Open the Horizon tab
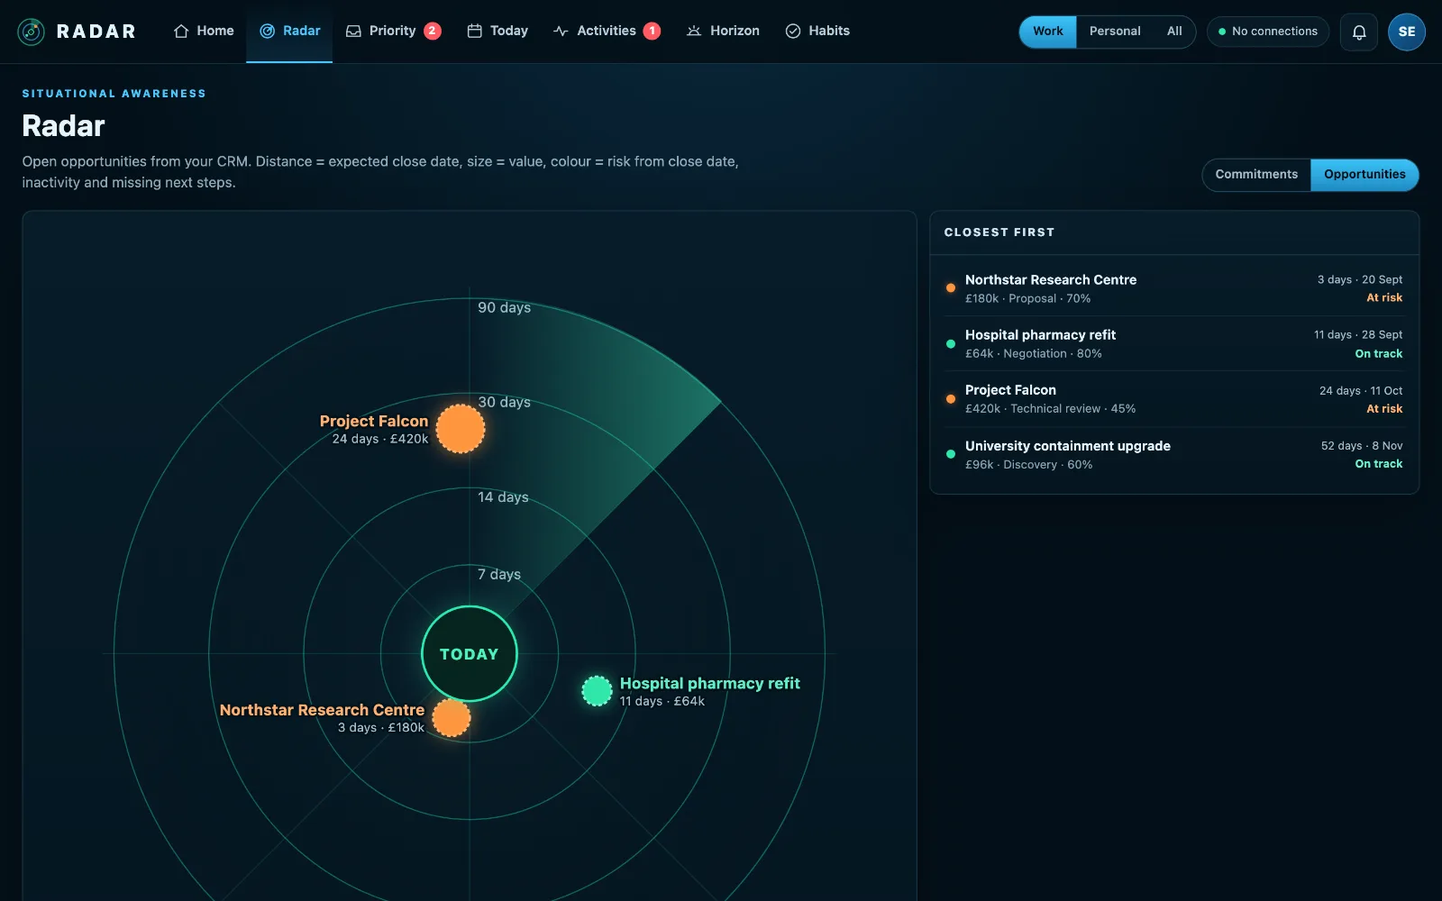Image resolution: width=1442 pixels, height=901 pixels. pos(723,31)
